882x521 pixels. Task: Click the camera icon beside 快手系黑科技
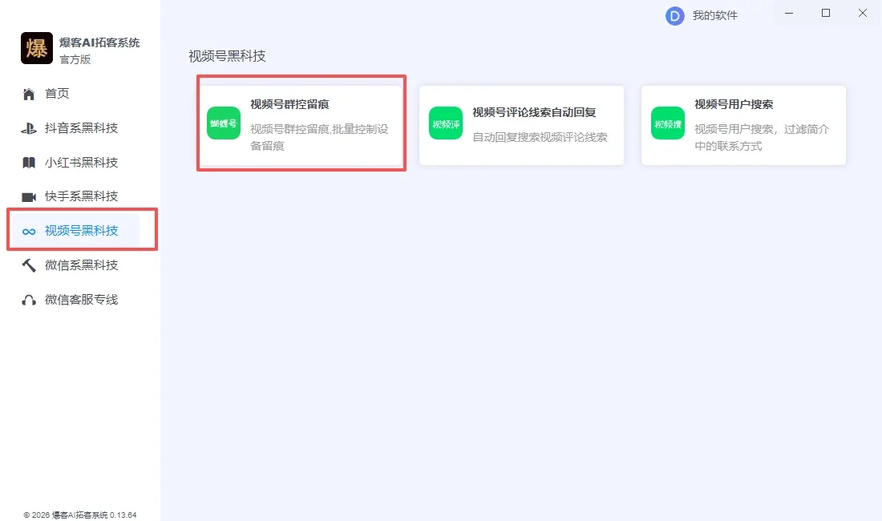coord(29,196)
